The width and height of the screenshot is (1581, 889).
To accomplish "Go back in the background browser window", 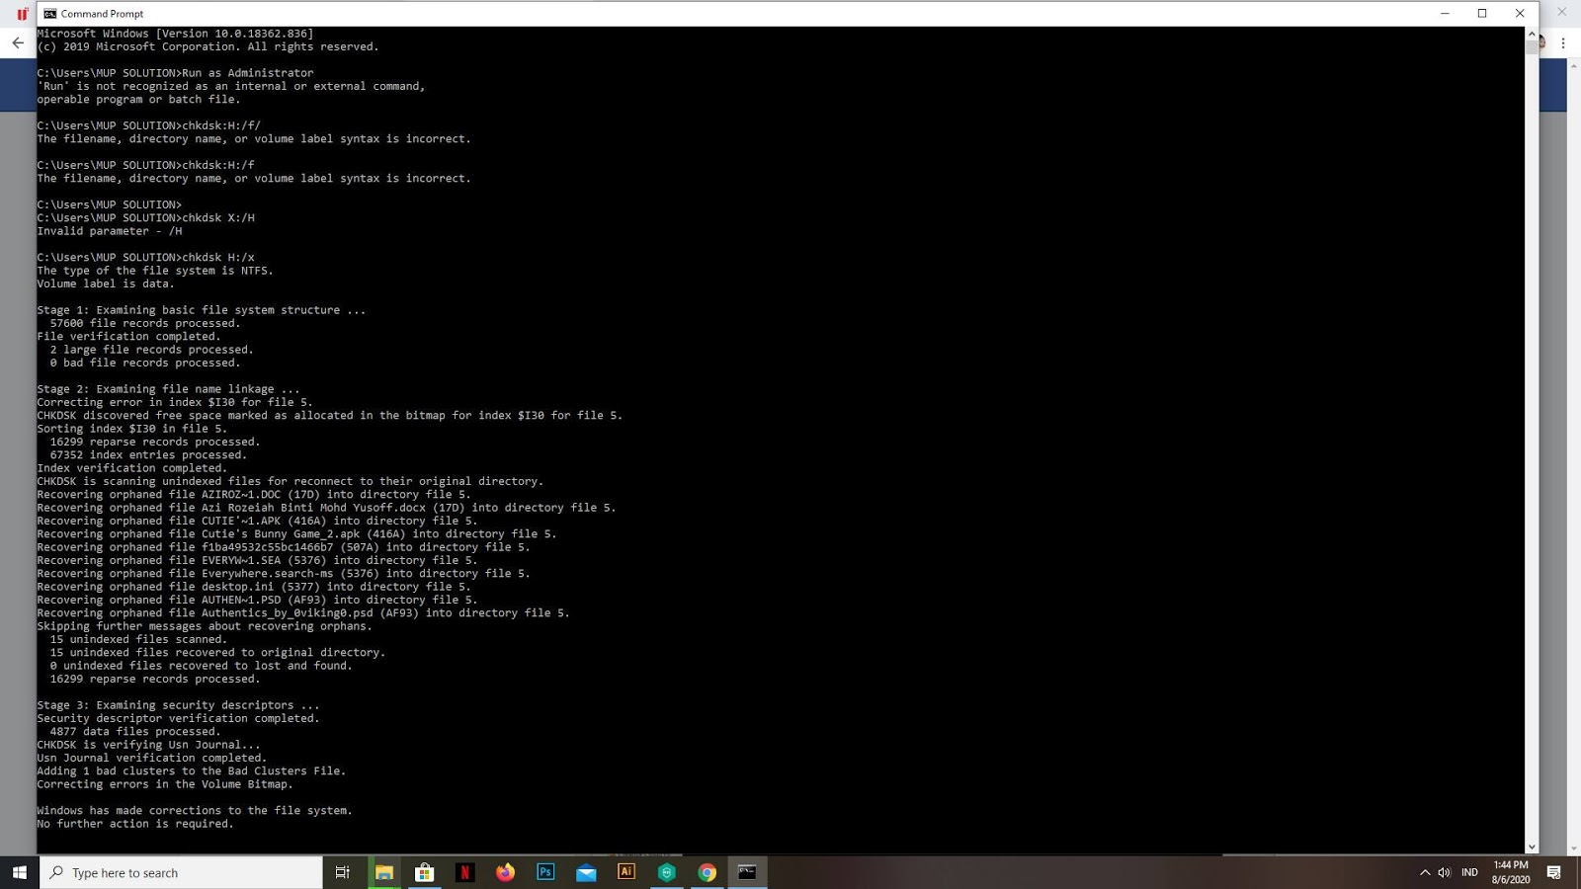I will [18, 42].
